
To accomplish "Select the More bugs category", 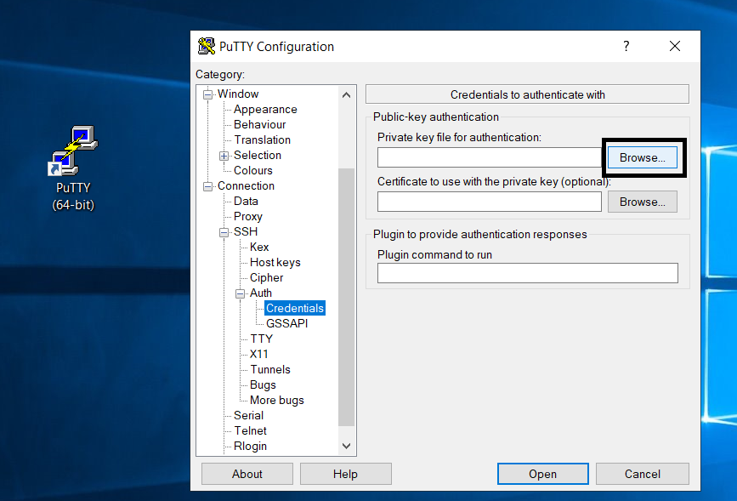I will (277, 401).
